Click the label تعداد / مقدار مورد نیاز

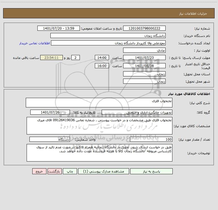click(194, 140)
